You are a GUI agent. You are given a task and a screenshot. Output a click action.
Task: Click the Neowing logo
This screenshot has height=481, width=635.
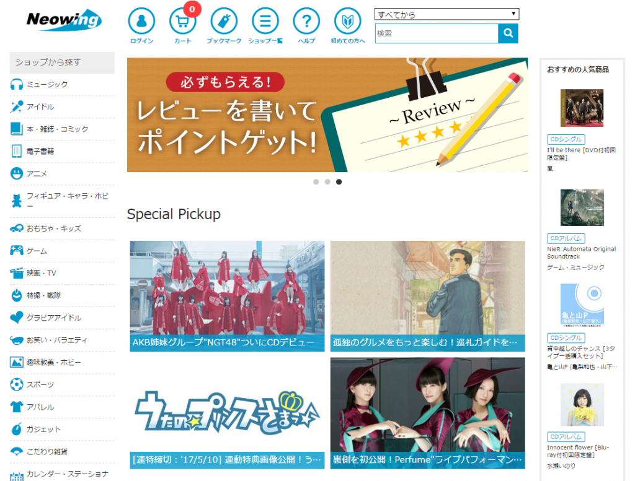tap(64, 20)
